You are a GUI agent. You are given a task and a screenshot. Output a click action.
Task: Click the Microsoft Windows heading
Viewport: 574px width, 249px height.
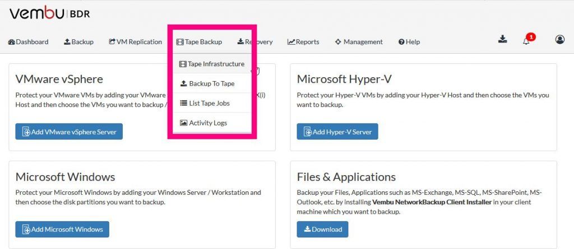click(x=65, y=177)
